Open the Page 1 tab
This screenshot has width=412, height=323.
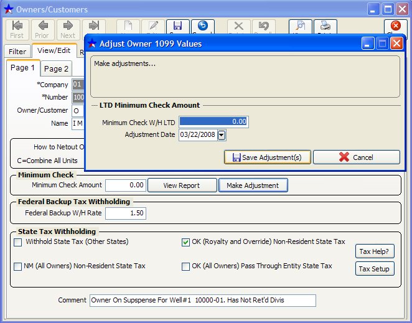22,68
